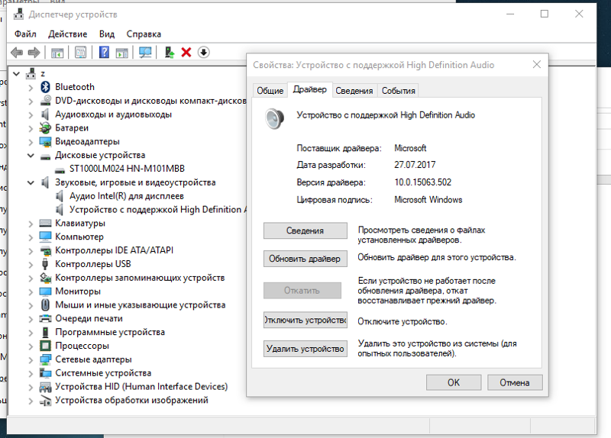
Task: Click the Bluetooth category icon
Action: (45, 87)
